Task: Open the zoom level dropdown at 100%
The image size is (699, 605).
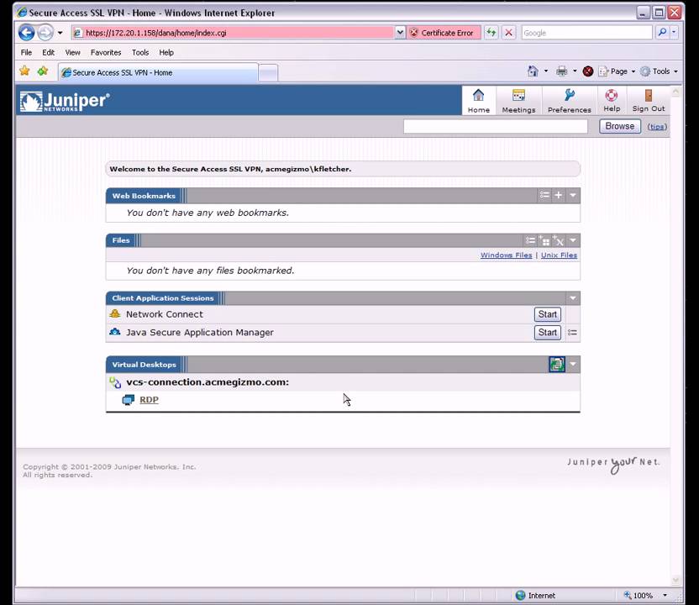Action: click(665, 595)
